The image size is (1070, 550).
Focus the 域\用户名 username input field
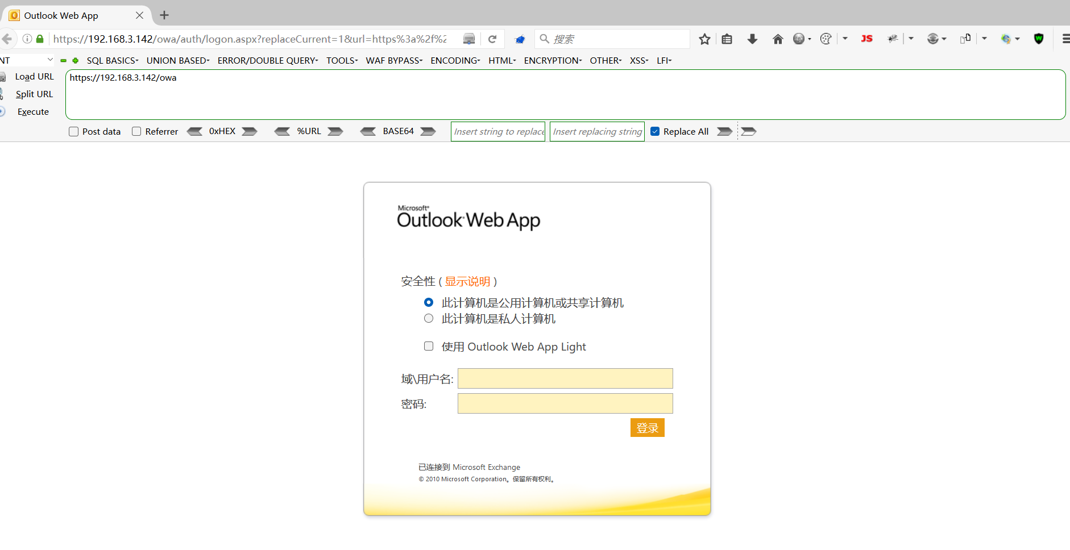tap(565, 378)
